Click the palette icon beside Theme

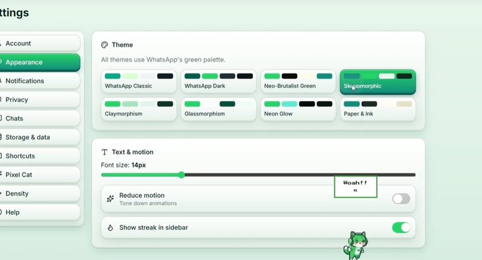(105, 45)
